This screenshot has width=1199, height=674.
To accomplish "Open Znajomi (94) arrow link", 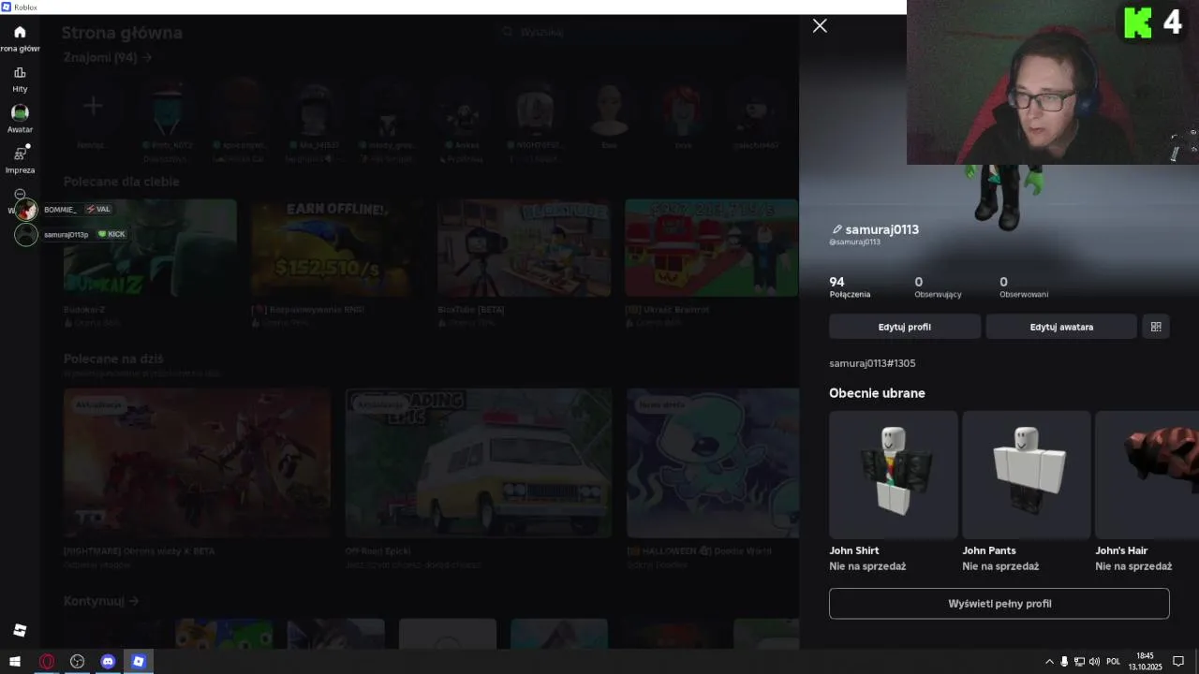I will point(108,57).
